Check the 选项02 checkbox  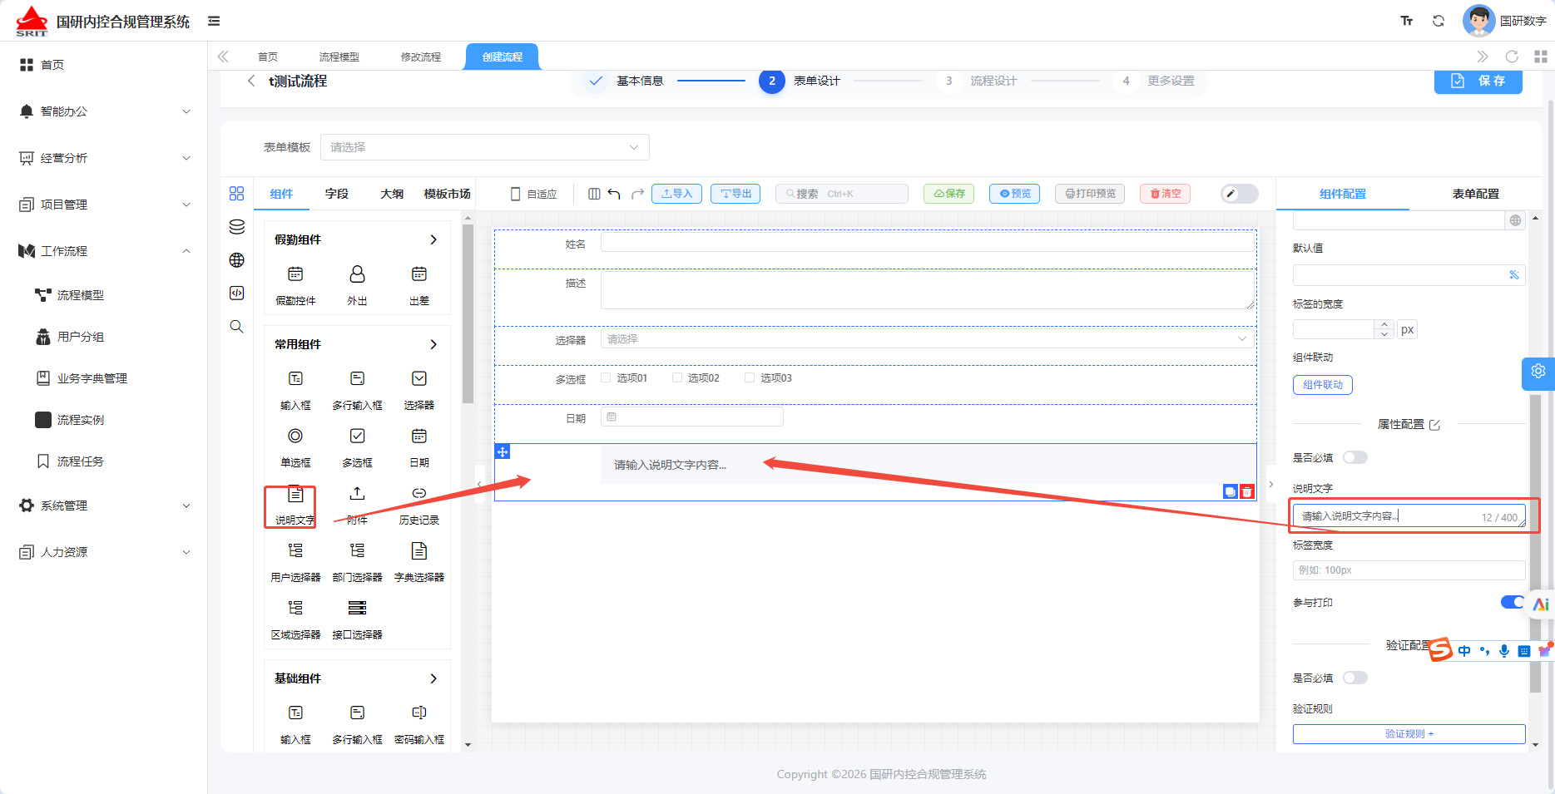point(677,378)
